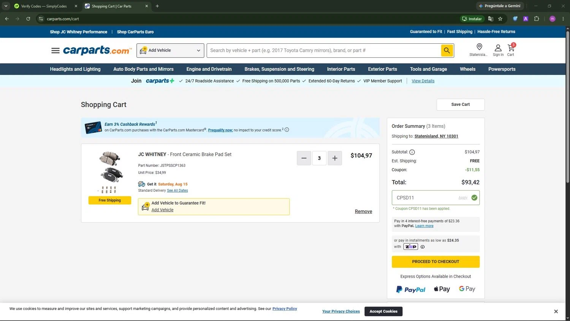This screenshot has width=570, height=321.
Task: Click the Apple Pay logo
Action: [442, 289]
